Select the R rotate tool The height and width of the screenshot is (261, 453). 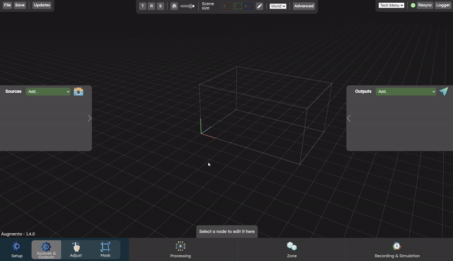[x=151, y=6]
